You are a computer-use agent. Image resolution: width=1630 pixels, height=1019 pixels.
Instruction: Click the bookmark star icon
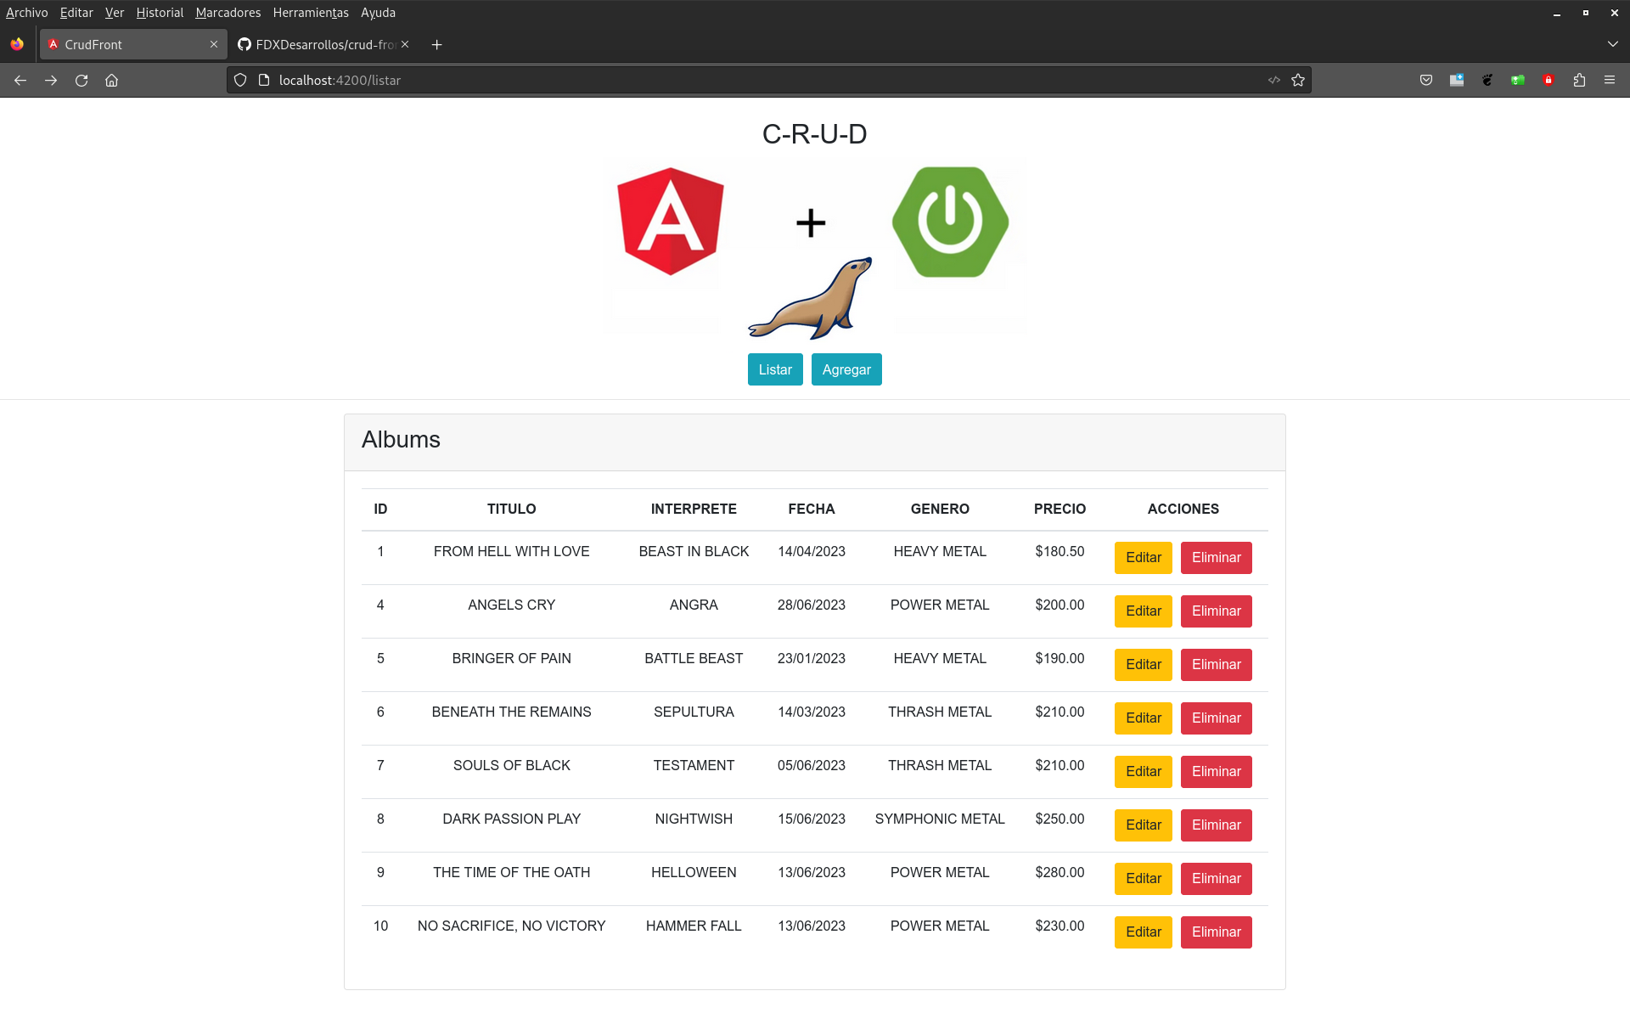coord(1298,80)
